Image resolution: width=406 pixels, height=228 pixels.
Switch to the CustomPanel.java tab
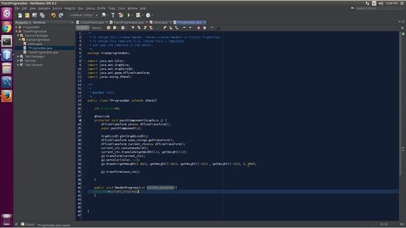point(91,23)
